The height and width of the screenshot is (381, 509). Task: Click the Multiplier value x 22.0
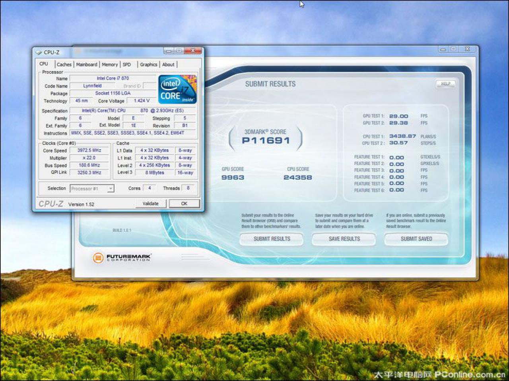[x=89, y=158]
